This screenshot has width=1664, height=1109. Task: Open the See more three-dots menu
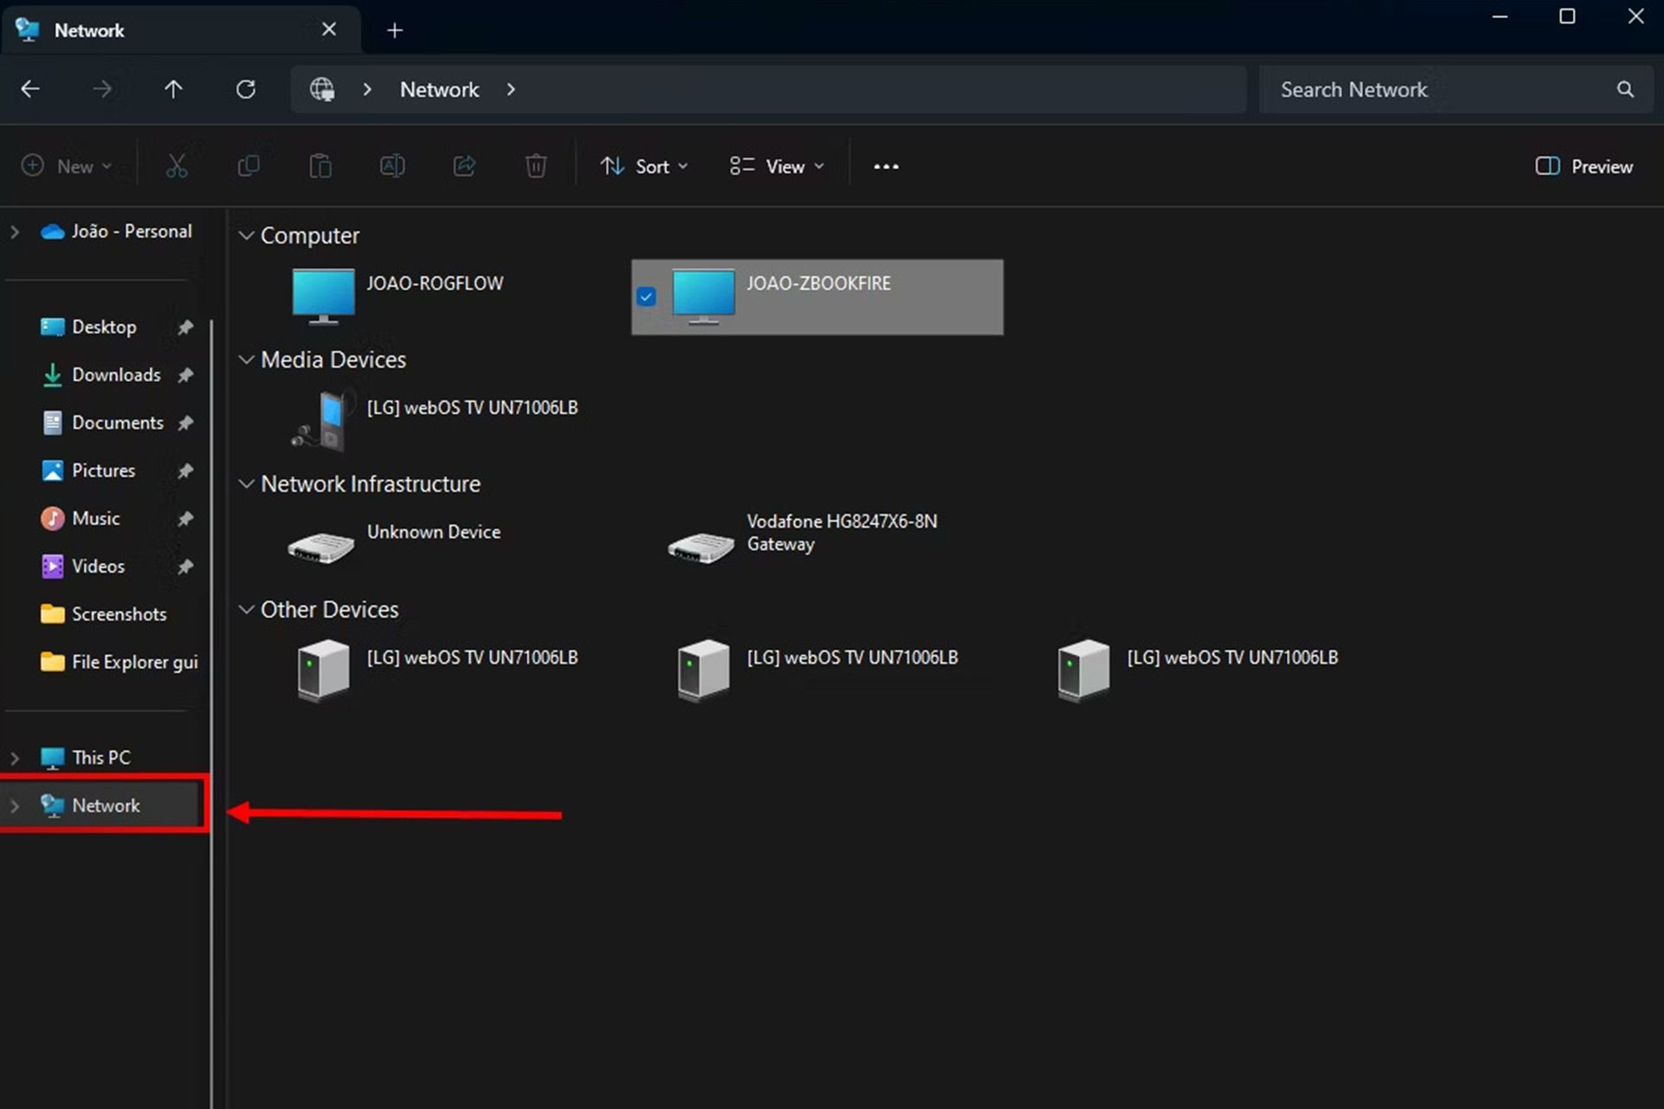(886, 166)
